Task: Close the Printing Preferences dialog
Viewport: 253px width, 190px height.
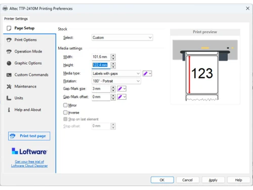Action: point(247,8)
